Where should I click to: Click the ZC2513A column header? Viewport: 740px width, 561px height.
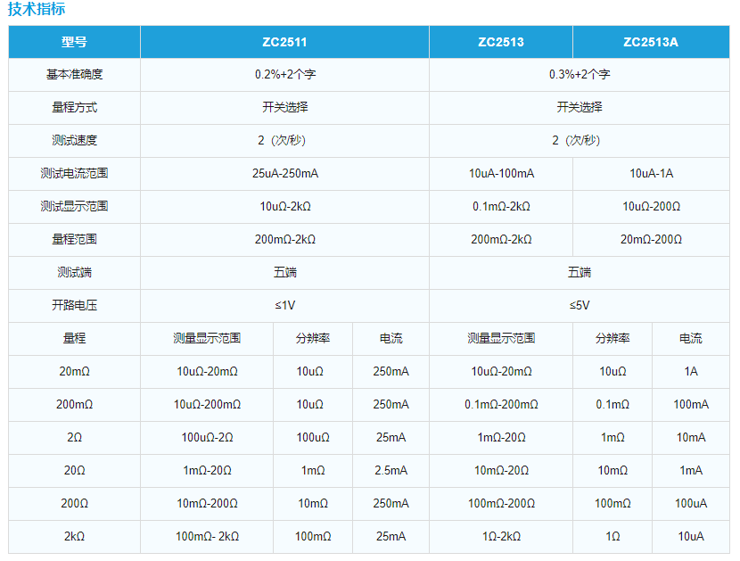[x=651, y=42]
